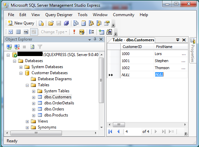Execute SQL with the red exclamation icon
199x147 pixels.
[74, 32]
